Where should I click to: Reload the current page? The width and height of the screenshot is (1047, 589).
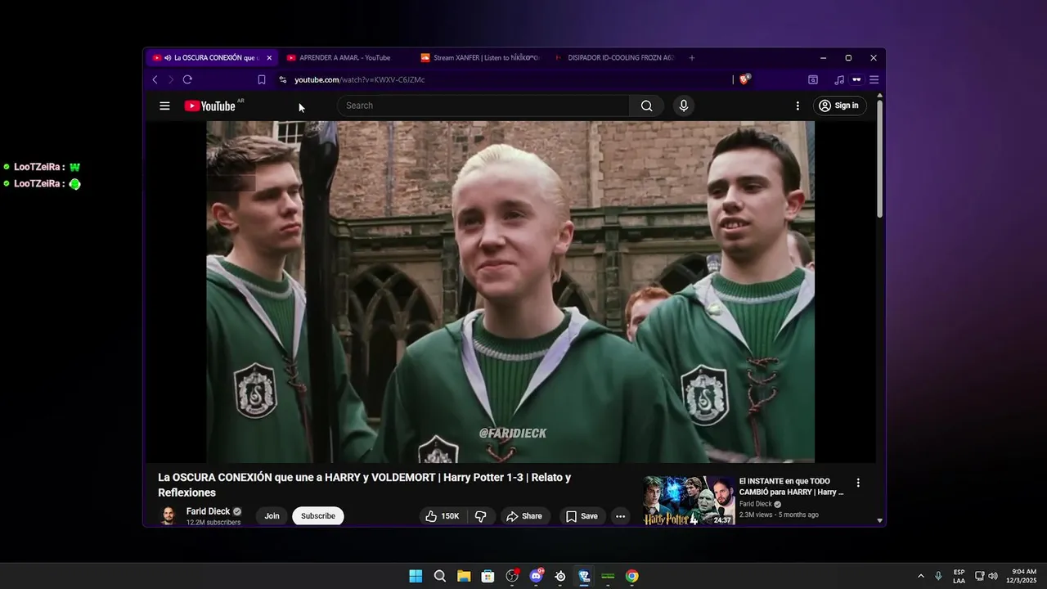click(187, 79)
